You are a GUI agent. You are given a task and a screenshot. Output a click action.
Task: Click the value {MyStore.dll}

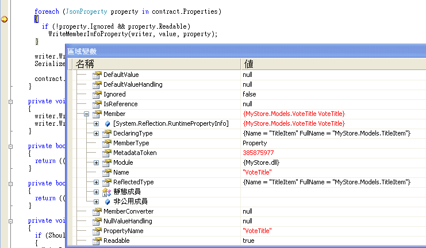point(261,162)
